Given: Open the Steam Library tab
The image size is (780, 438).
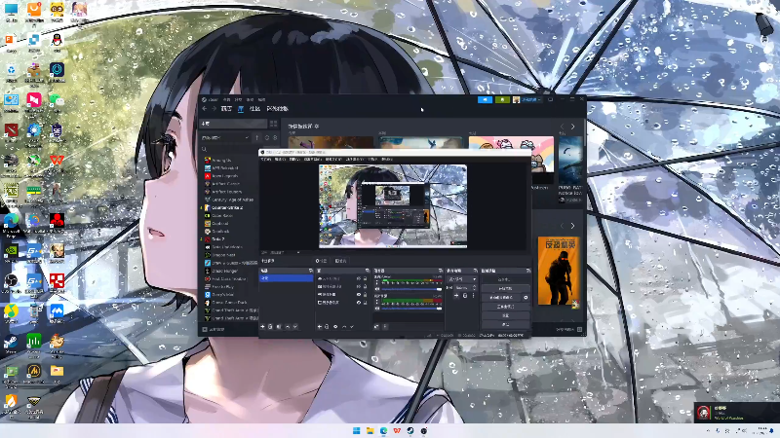Looking at the screenshot, I should click(x=241, y=108).
